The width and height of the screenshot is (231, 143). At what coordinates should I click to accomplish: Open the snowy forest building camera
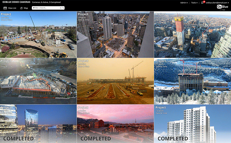(x=192, y=81)
